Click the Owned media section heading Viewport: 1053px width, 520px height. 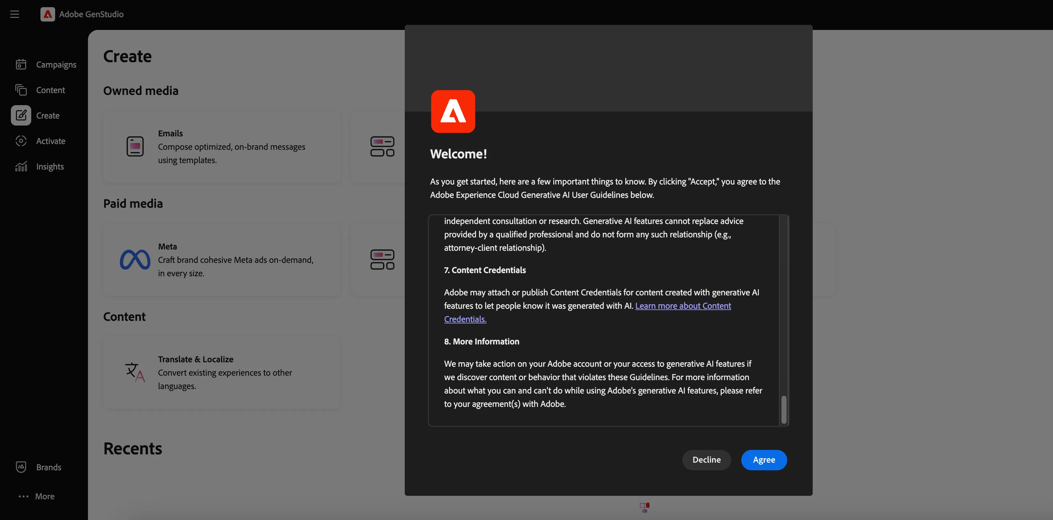pyautogui.click(x=141, y=90)
